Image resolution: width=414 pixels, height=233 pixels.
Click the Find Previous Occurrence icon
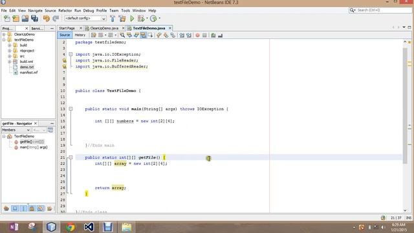pyautogui.click(x=129, y=35)
